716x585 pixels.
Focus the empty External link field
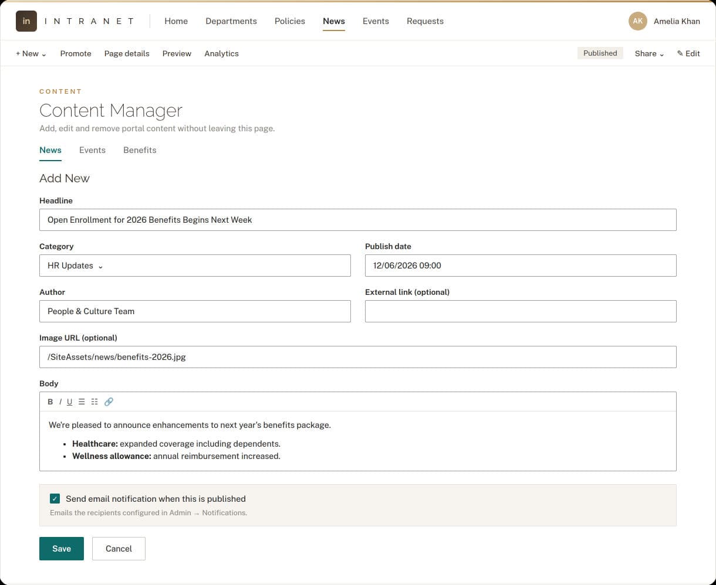pos(521,311)
